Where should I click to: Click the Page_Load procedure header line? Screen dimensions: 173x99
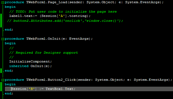pos(84,2)
